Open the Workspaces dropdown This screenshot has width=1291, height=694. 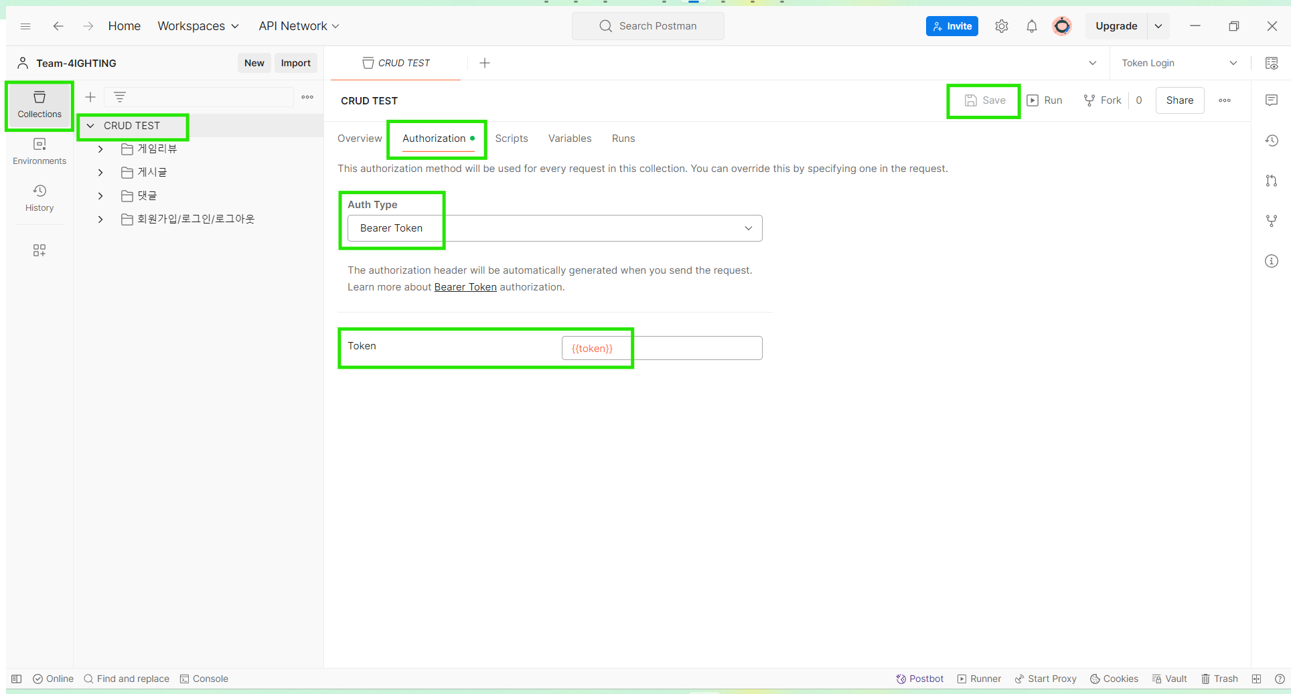coord(198,26)
